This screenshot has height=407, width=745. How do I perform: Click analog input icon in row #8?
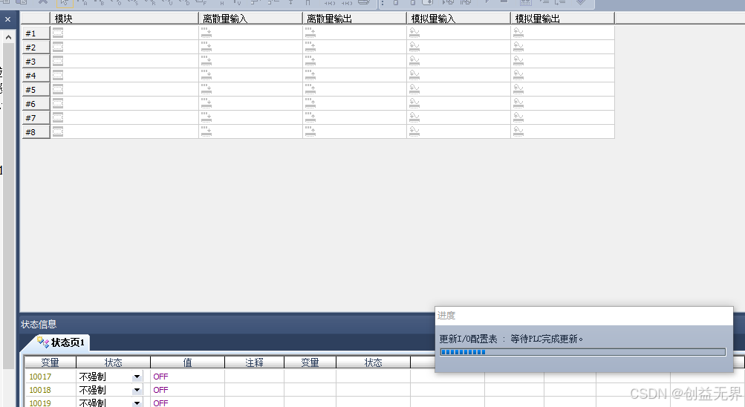pyautogui.click(x=414, y=131)
